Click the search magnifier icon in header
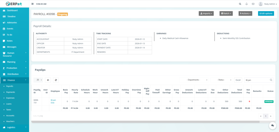This screenshot has height=132, width=279. [240, 4]
